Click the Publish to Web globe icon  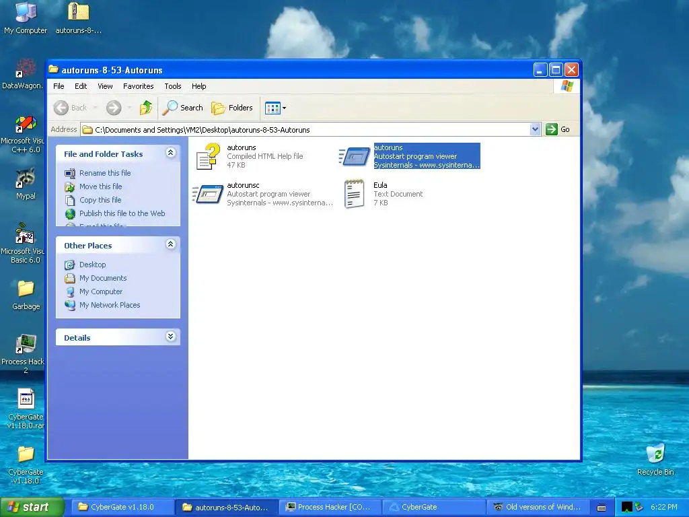coord(70,213)
